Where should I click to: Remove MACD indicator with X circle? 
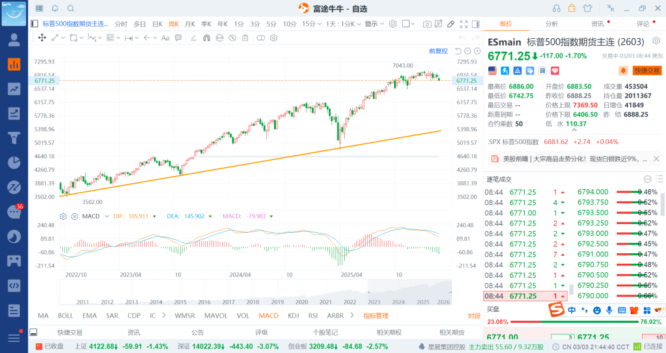coord(75,216)
